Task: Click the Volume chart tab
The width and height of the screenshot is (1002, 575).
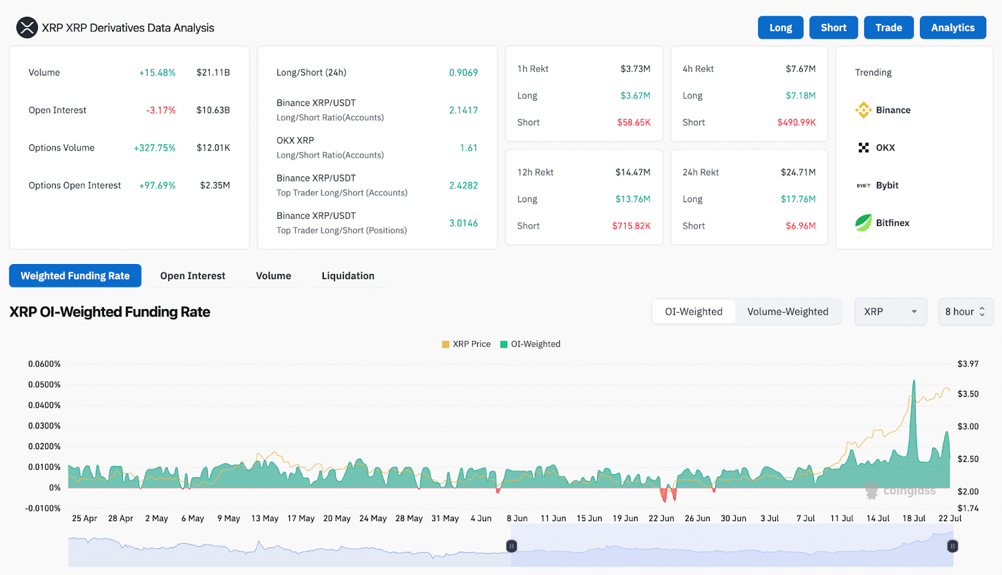Action: click(x=274, y=276)
